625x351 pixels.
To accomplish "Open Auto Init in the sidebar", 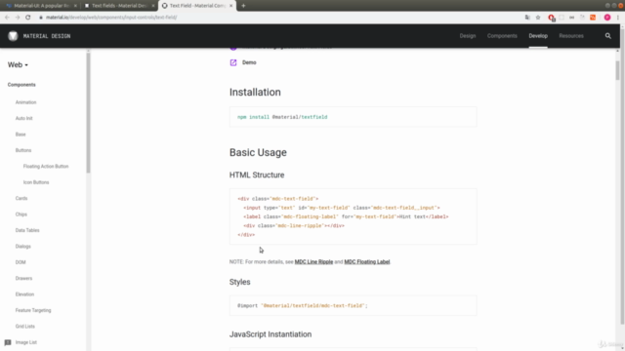I will pos(23,118).
